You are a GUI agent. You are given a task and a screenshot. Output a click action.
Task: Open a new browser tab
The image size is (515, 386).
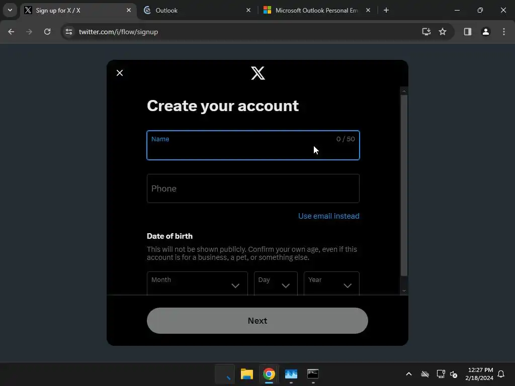point(386,10)
